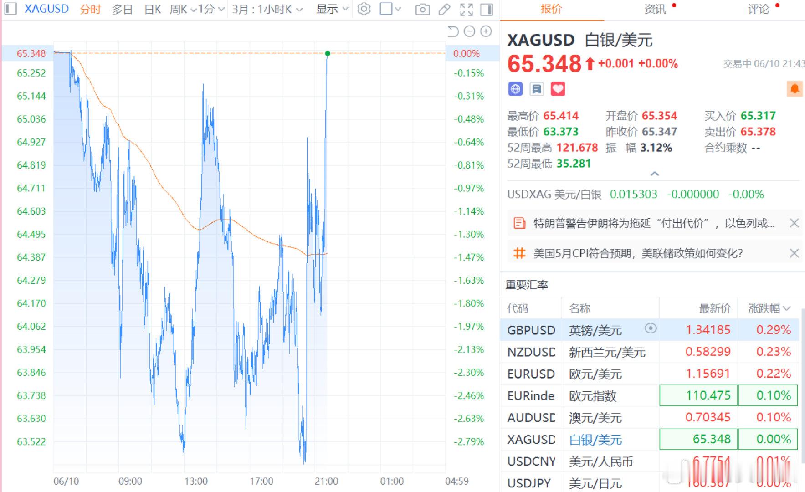Viewport: 805px width, 492px height.
Task: Click the 0.00% percent axis label
Action: click(467, 53)
